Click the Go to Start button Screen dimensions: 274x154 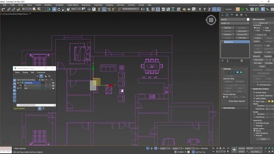213,148
